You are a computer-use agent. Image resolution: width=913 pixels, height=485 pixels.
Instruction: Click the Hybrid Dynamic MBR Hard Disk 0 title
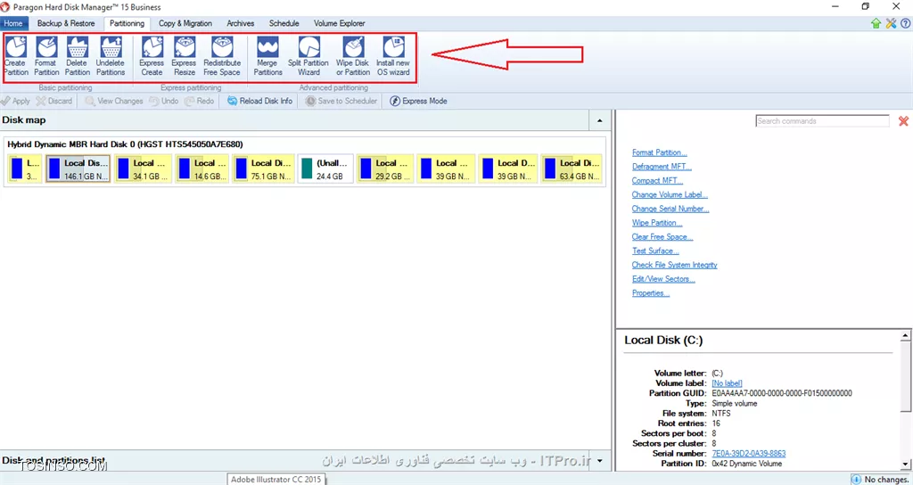(x=125, y=144)
